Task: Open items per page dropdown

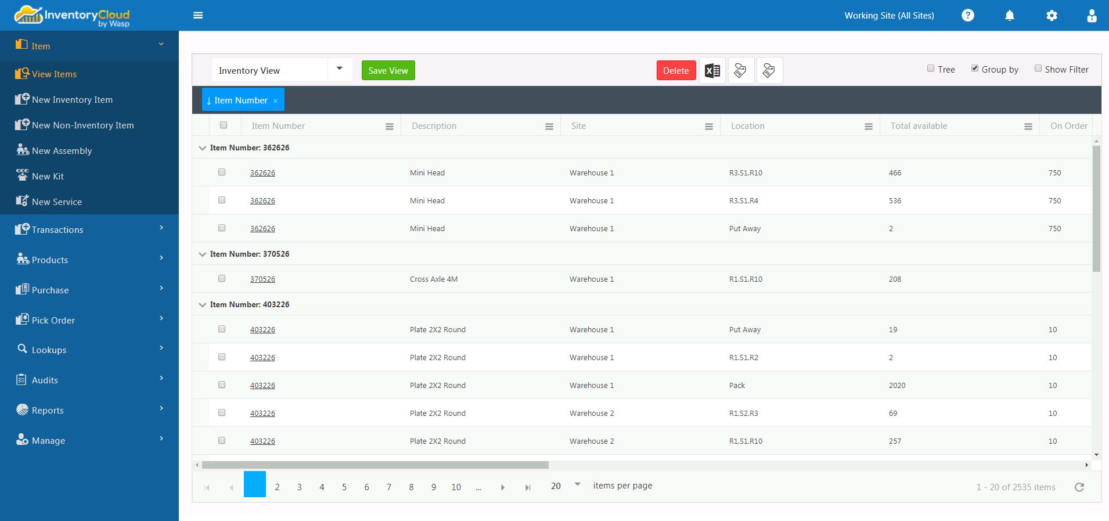Action: tap(577, 484)
